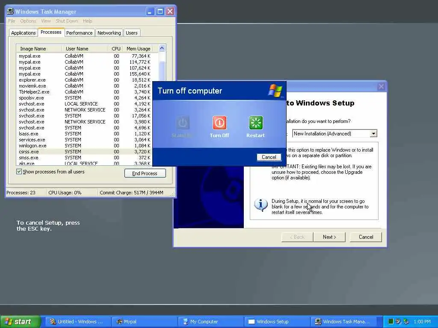This screenshot has height=328, width=438.
Task: Sort by Mem Usage column header
Action: [x=138, y=49]
